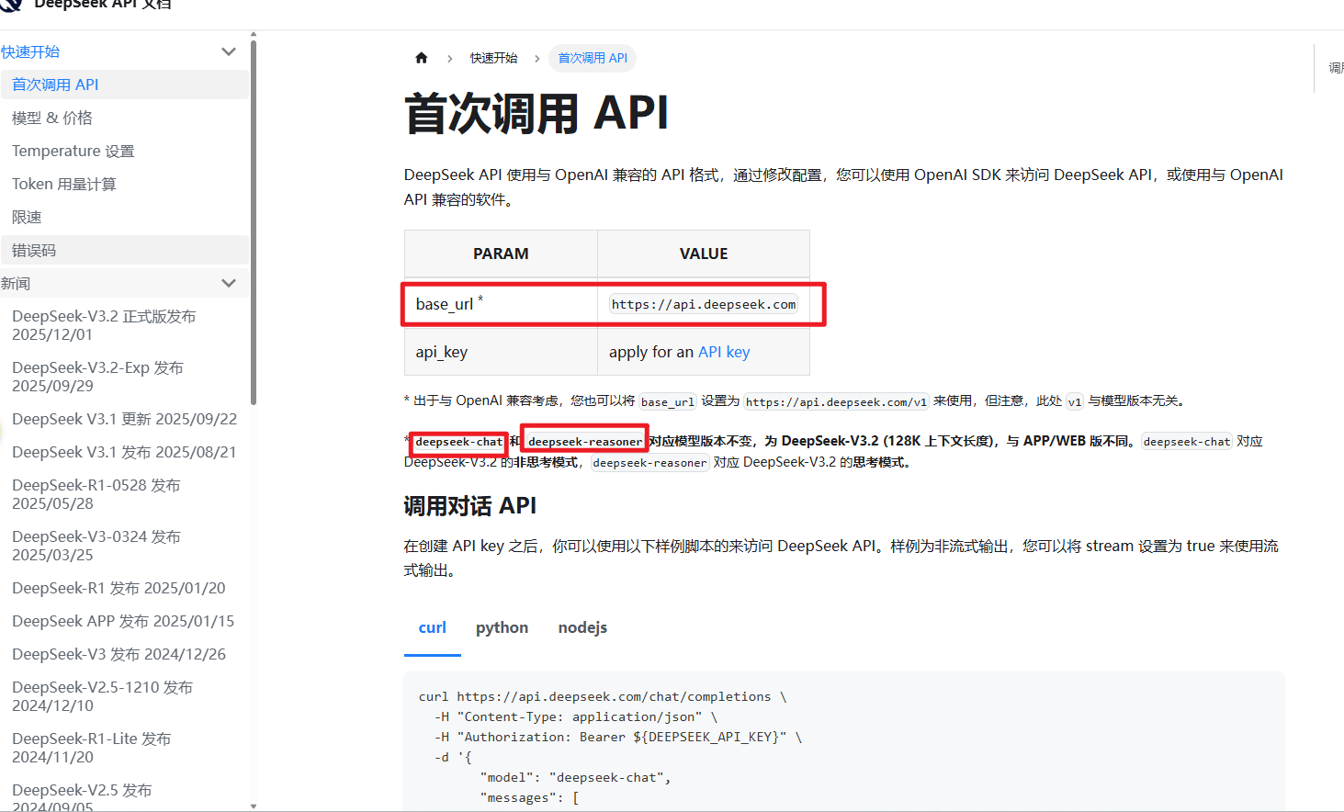Click sidebar scrollbar up arrow

click(x=254, y=35)
